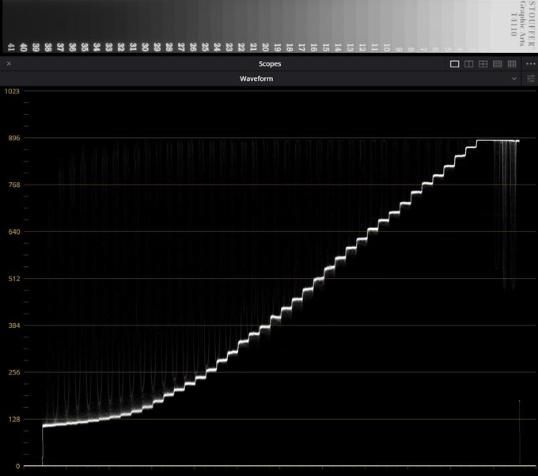Select the single scope view layout
538x476 pixels.
click(454, 64)
